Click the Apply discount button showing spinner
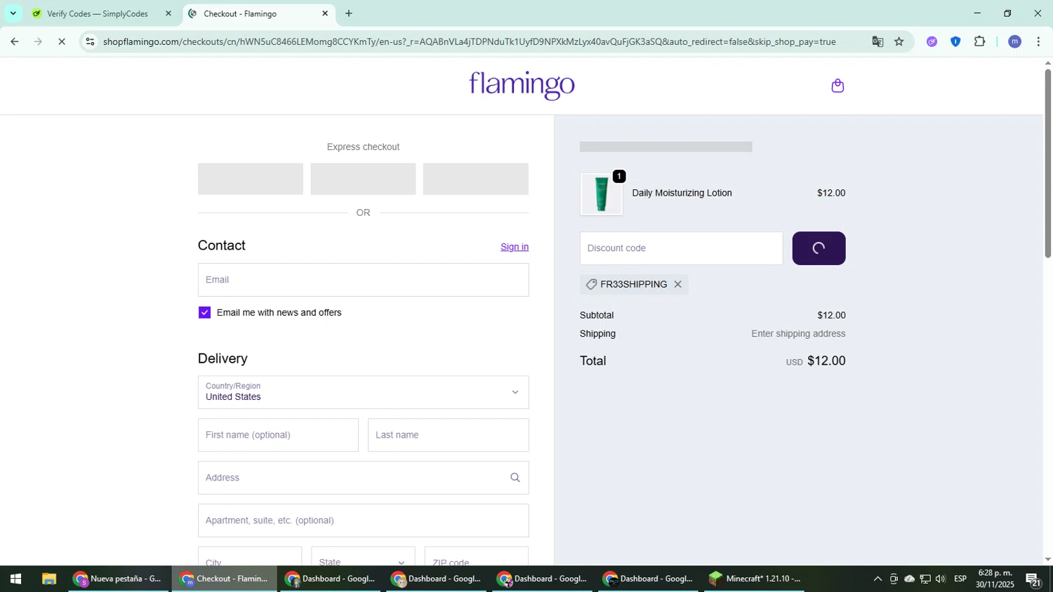Image resolution: width=1053 pixels, height=592 pixels. point(819,248)
